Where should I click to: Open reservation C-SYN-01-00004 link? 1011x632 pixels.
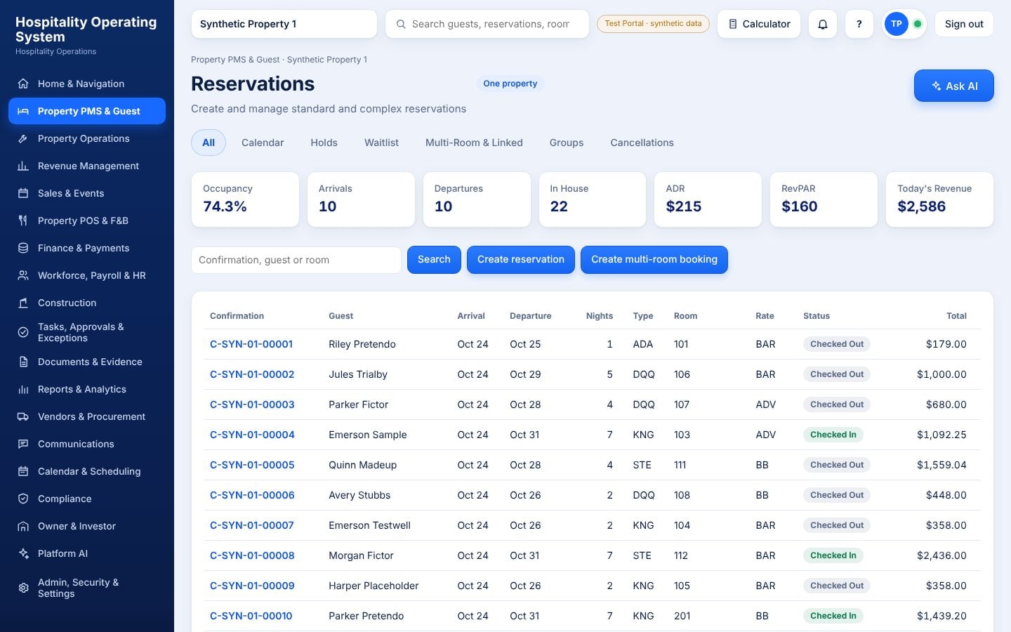click(252, 435)
